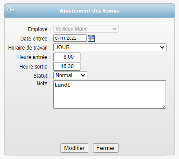Expand the Horaire de travail dropdown set to JOUR
Viewport: 179px width, 159px height.
[x=110, y=47]
